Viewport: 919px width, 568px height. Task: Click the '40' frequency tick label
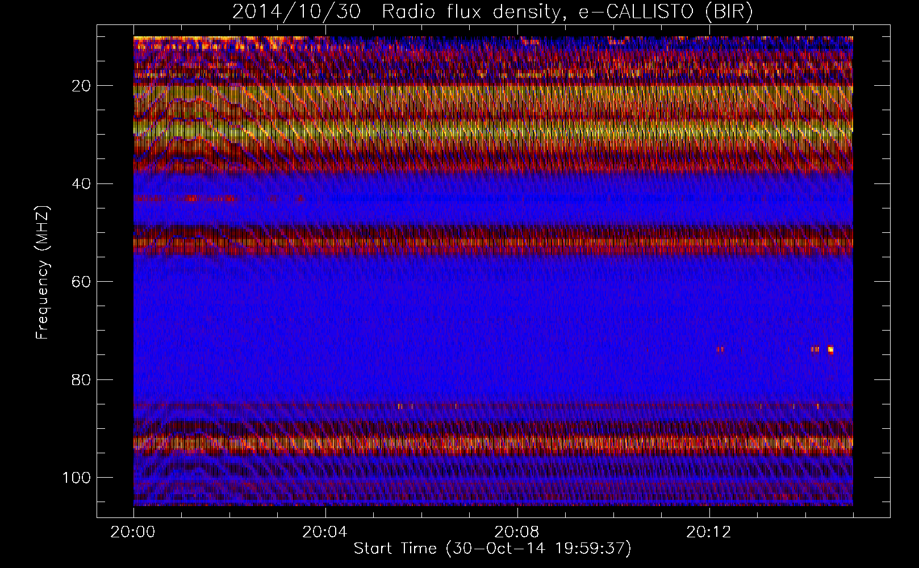click(x=82, y=183)
